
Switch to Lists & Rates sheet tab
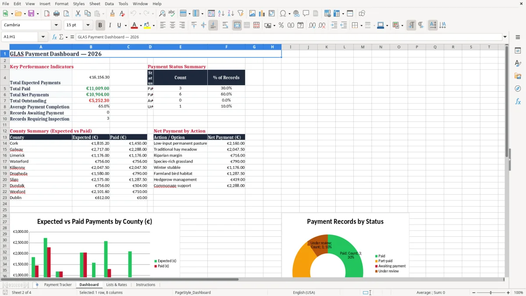117,285
